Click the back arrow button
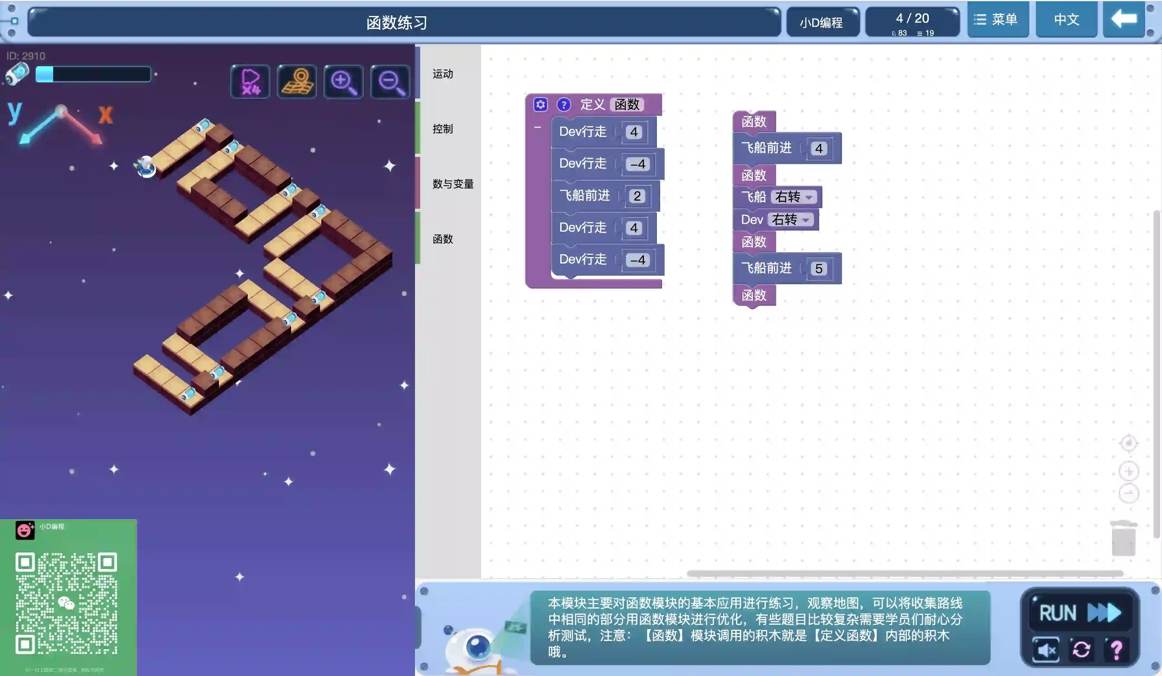 1123,19
